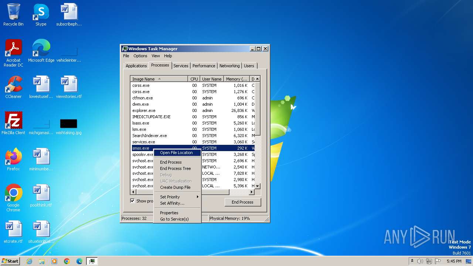Launch CCleaner from the desktop
Viewport: 473px width, 266px height.
pyautogui.click(x=13, y=87)
